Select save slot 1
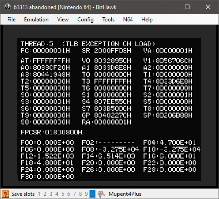Viewport: 219px width, 199px height. point(39,194)
